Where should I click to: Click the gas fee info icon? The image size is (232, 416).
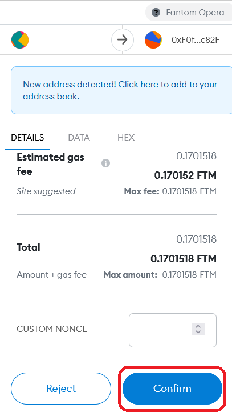pyautogui.click(x=105, y=163)
